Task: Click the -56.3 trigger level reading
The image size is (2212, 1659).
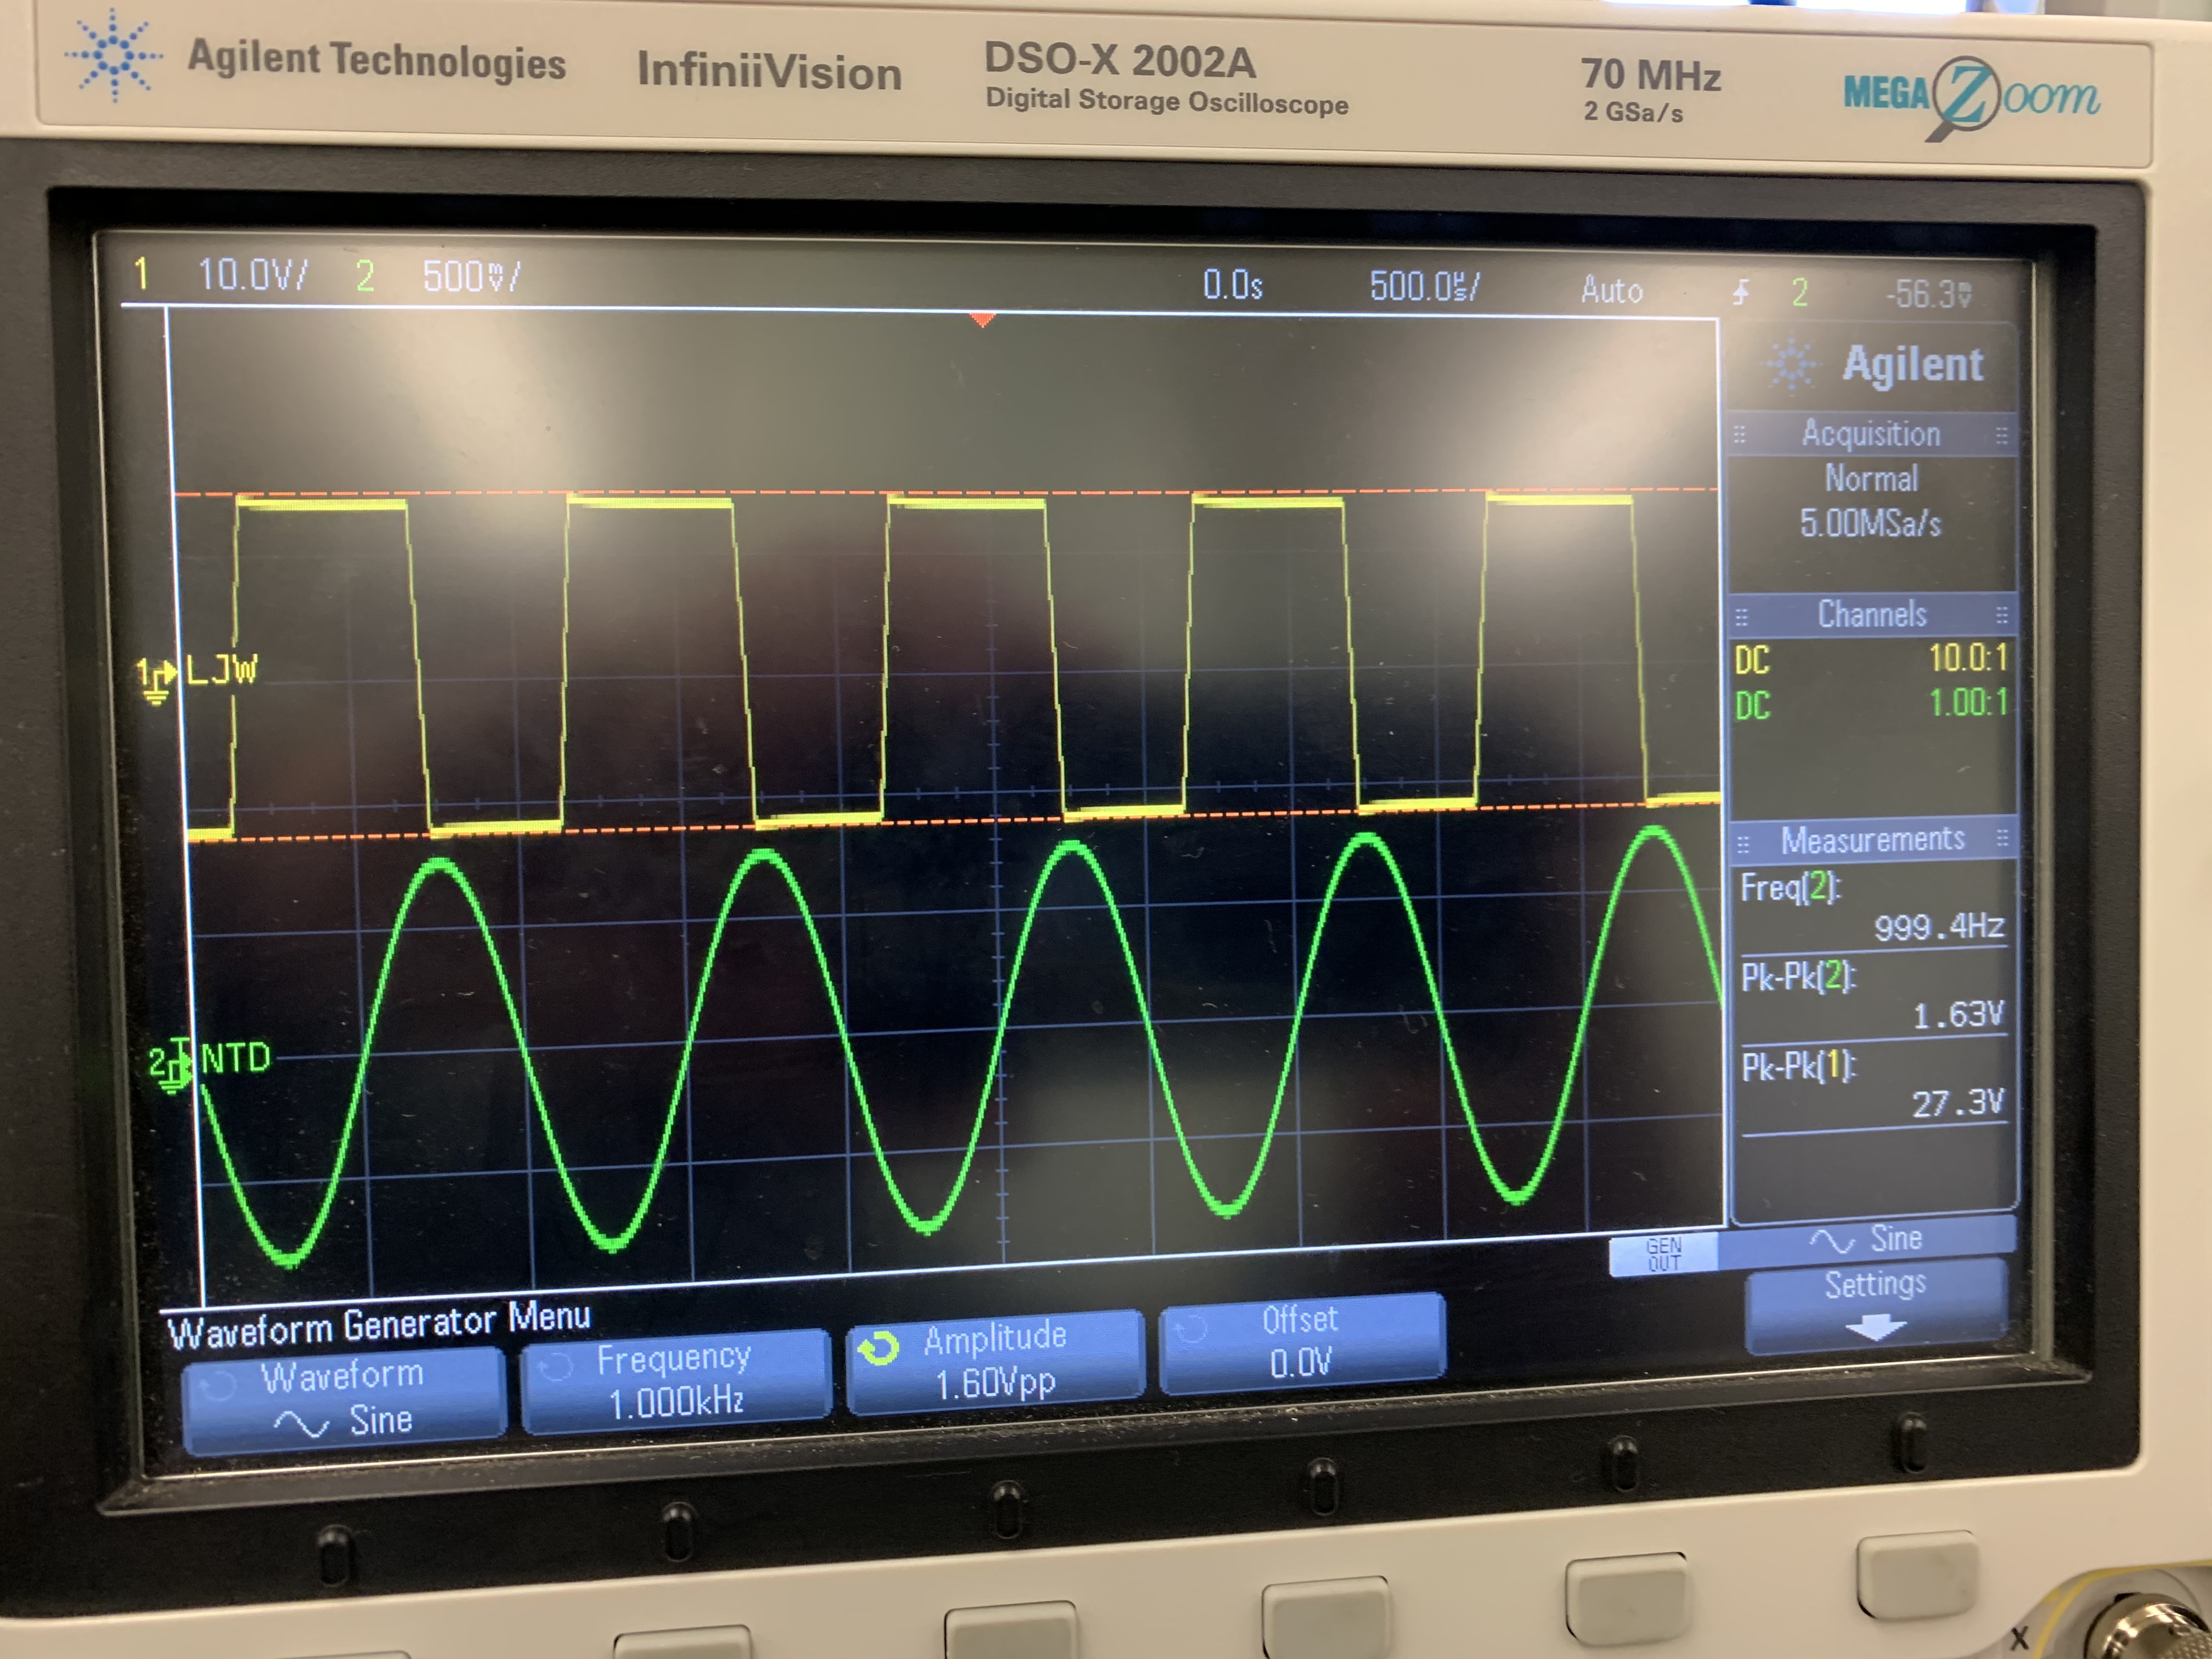Action: click(x=1929, y=294)
